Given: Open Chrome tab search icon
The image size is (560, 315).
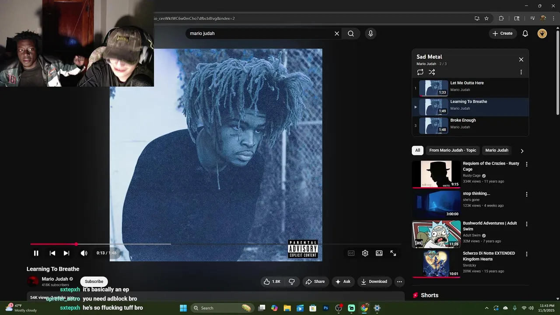Looking at the screenshot, I should [517, 18].
